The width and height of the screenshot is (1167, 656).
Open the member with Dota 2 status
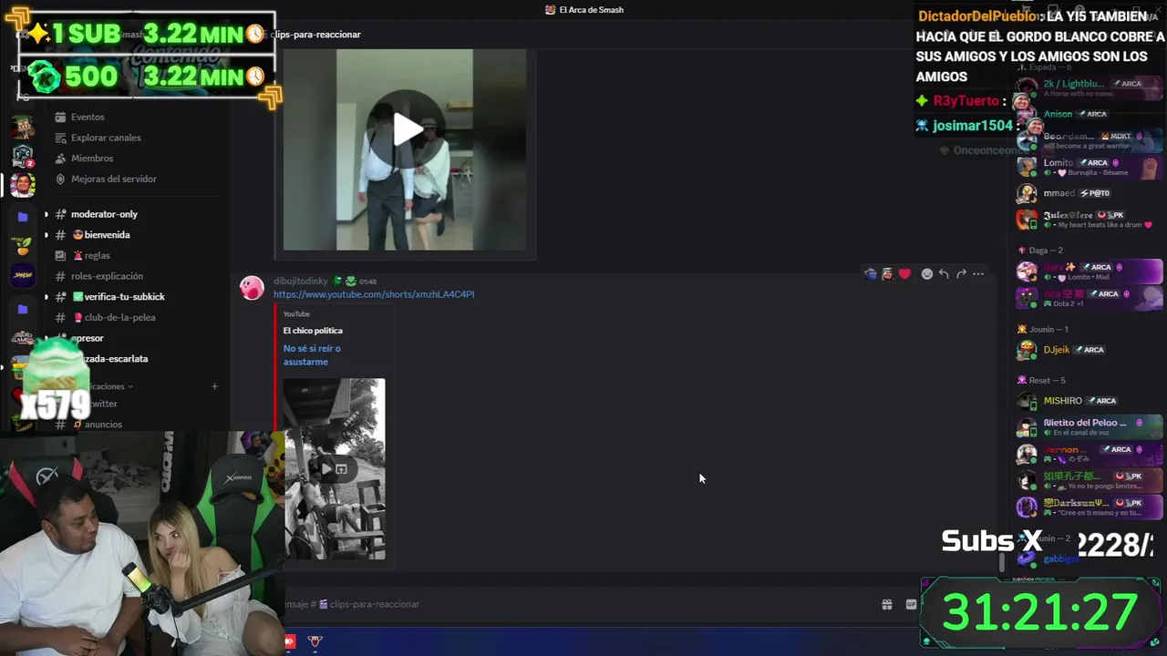tap(1089, 298)
